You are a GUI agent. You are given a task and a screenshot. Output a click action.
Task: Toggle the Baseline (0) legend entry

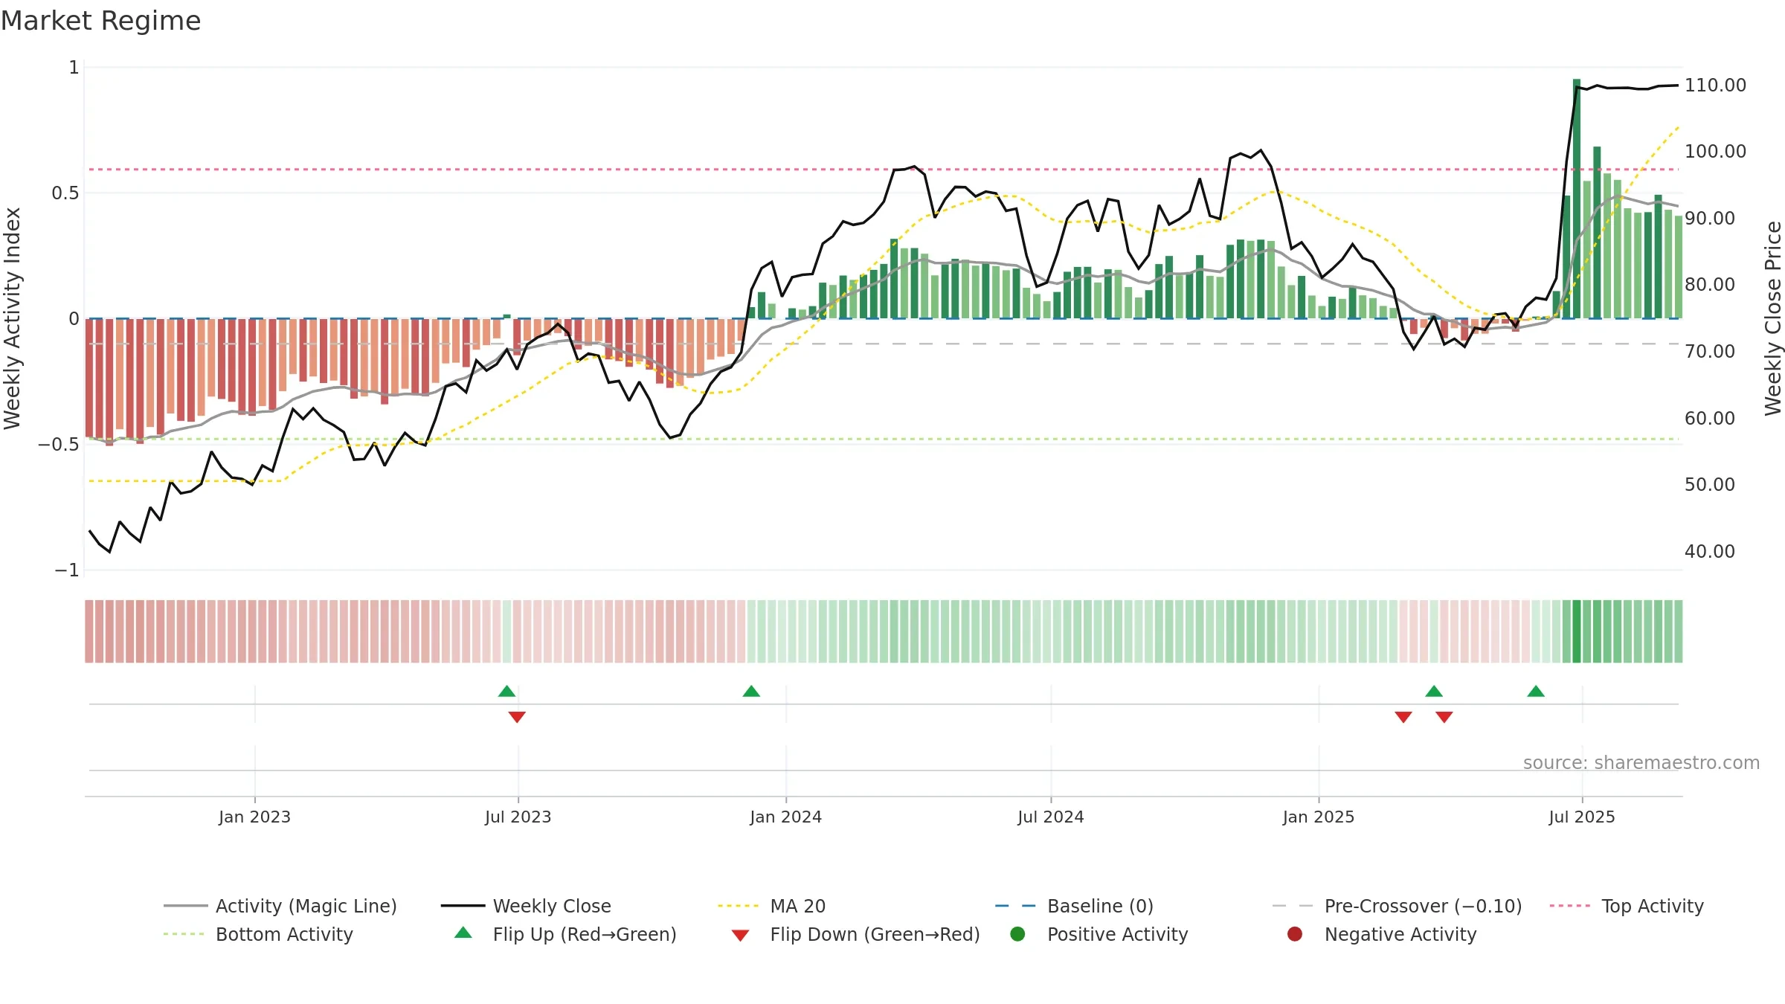(x=1074, y=906)
